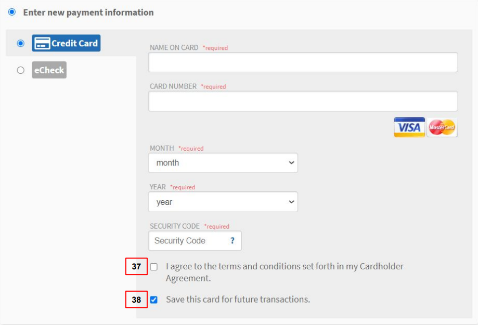Click the Name on Card input field
The image size is (478, 325).
(303, 62)
